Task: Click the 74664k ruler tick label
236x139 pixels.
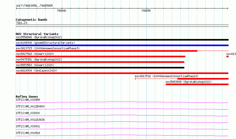Action: pos(62,11)
